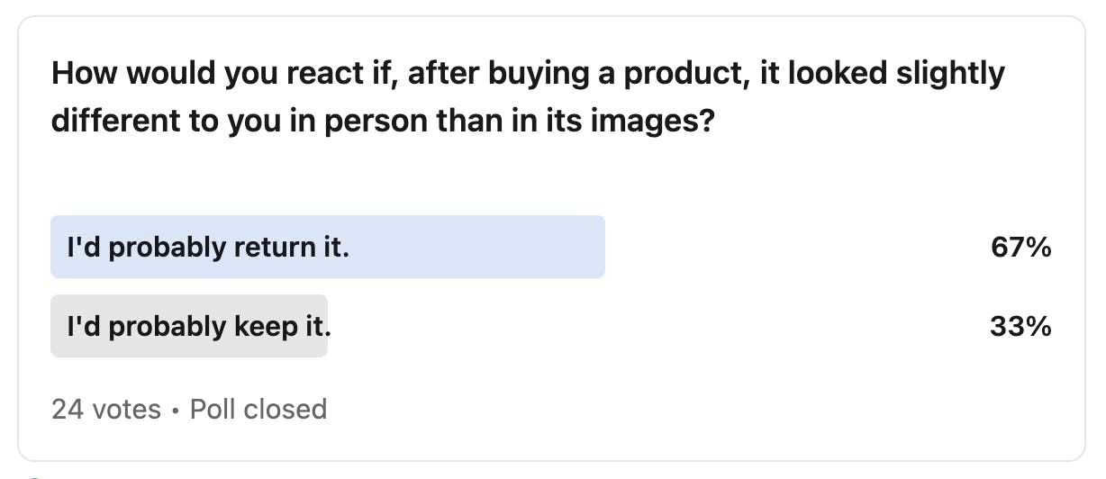Select the "I'd probably keep it." poll option
This screenshot has height=479, width=1106.
[198, 327]
